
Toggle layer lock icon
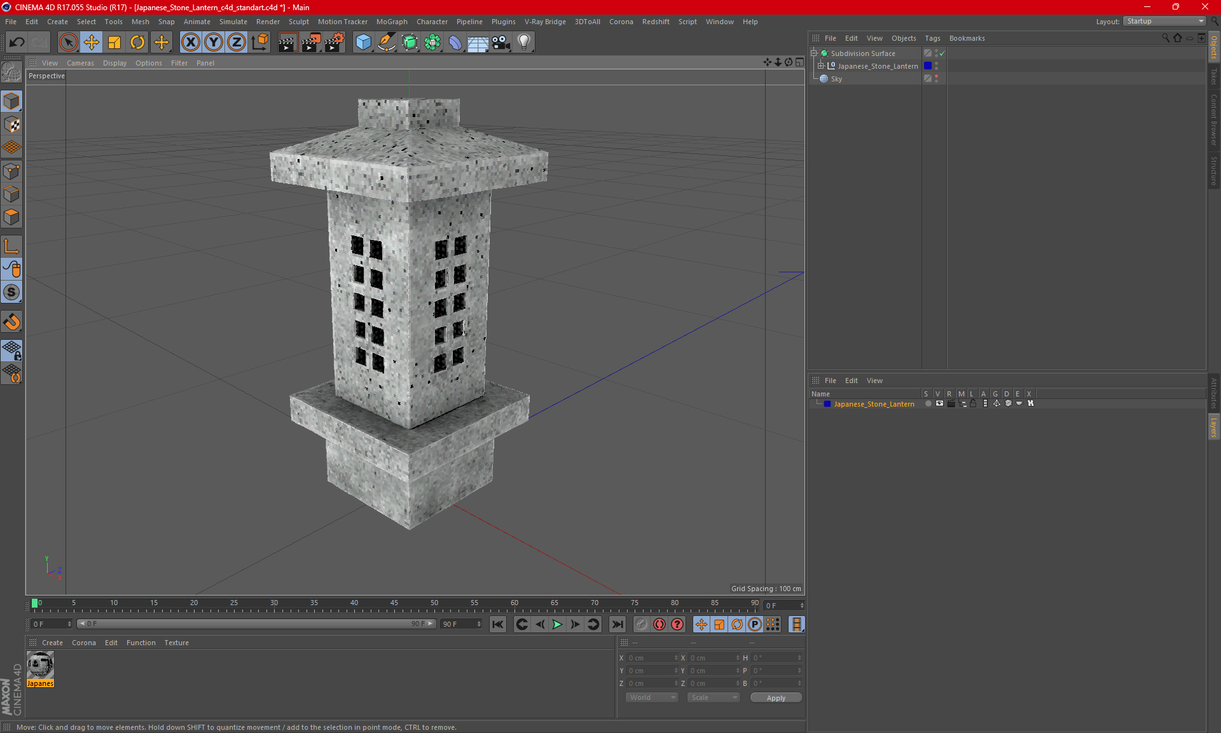pyautogui.click(x=973, y=403)
